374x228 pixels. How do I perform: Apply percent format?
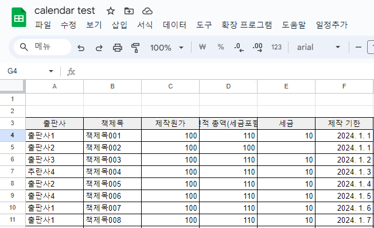(221, 47)
